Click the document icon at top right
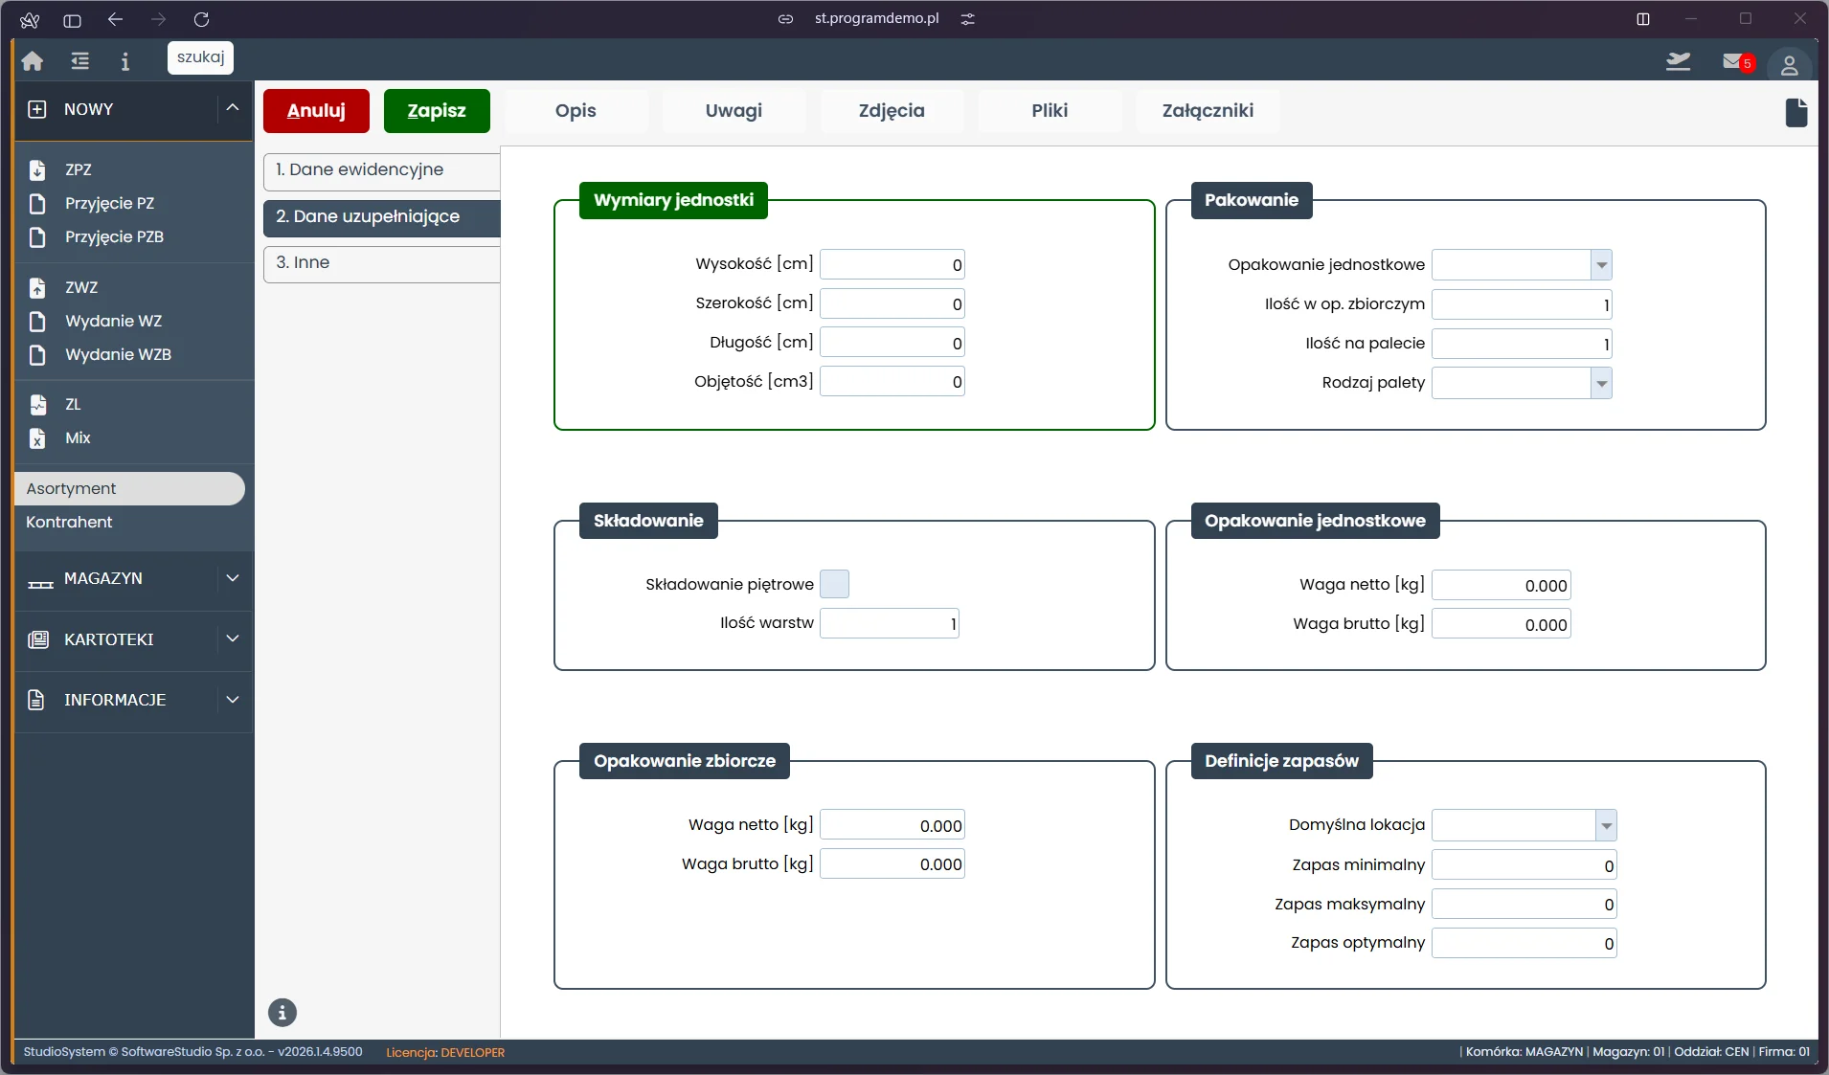Viewport: 1829px width, 1075px height. pos(1796,112)
